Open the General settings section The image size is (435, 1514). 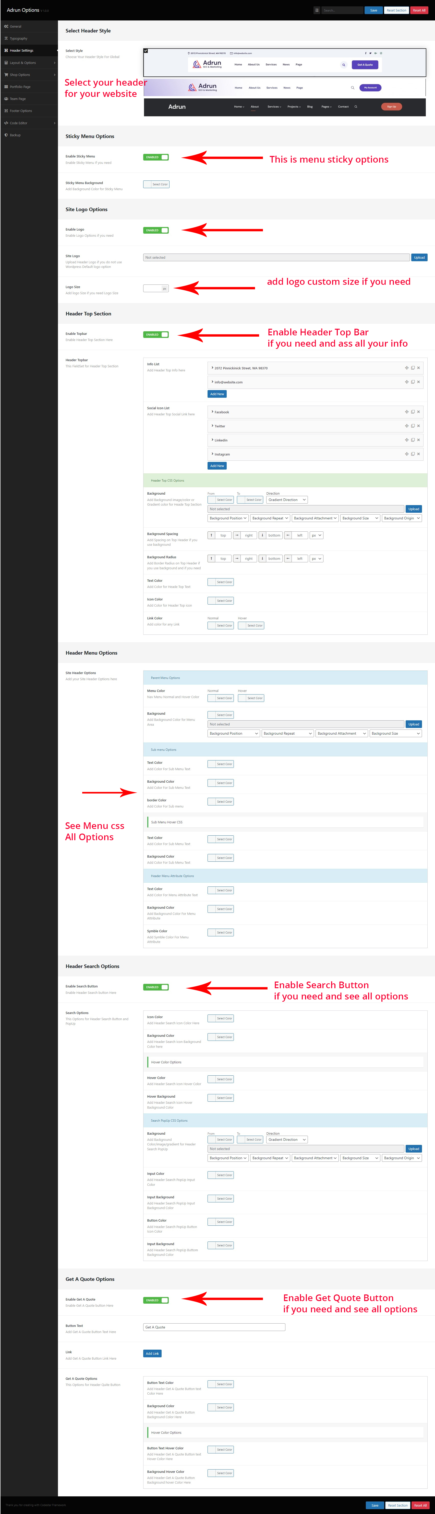29,26
